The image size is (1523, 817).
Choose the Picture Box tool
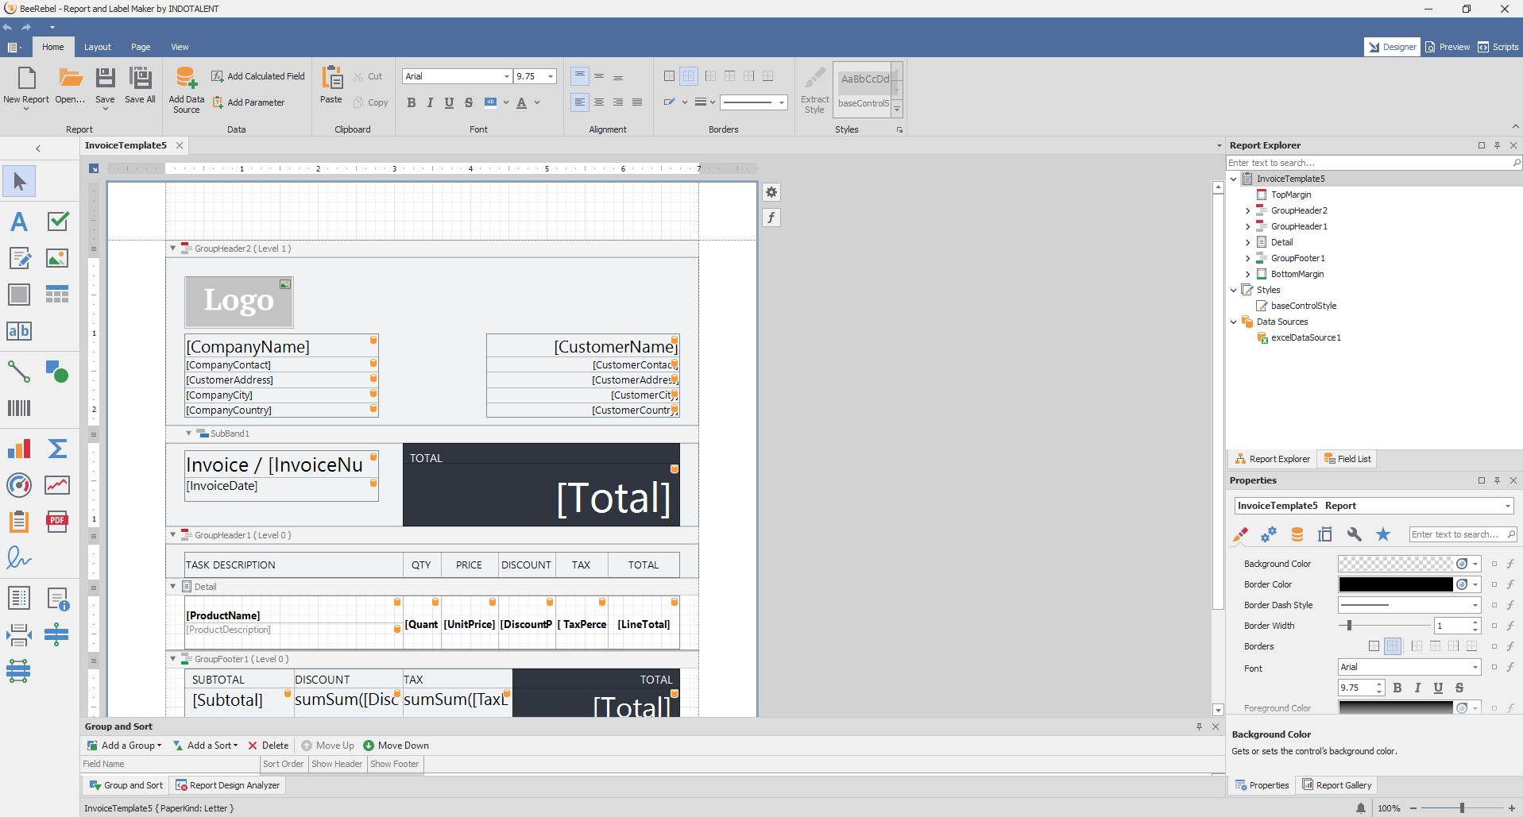tap(57, 258)
